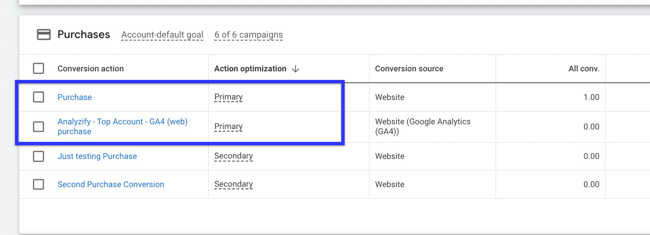The width and height of the screenshot is (650, 235).
Task: Click the Account-default goal label
Action: [x=162, y=35]
